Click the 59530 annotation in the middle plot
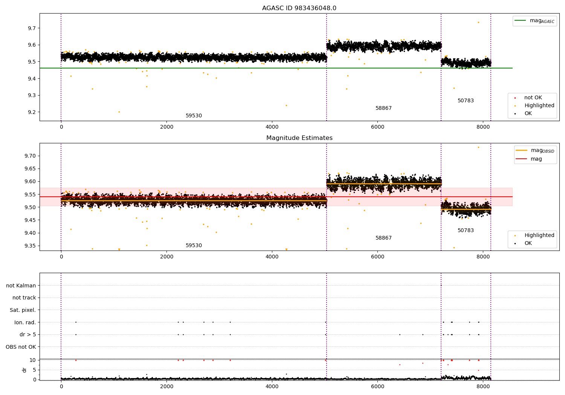The height and width of the screenshot is (395, 565). [x=194, y=246]
